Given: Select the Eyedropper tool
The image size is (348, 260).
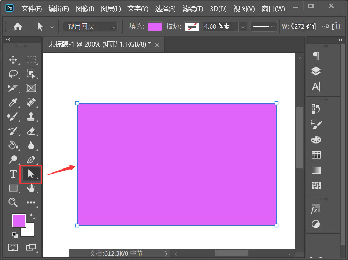Looking at the screenshot, I should coord(13,103).
